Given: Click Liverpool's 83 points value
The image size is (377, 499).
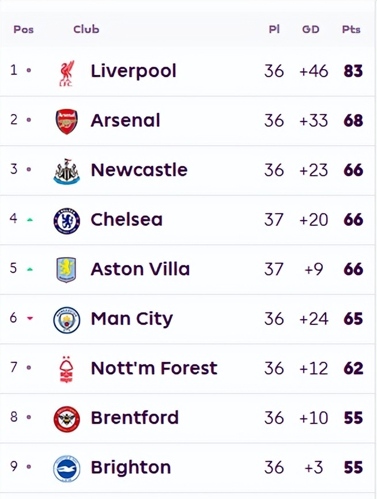Looking at the screenshot, I should tap(353, 71).
